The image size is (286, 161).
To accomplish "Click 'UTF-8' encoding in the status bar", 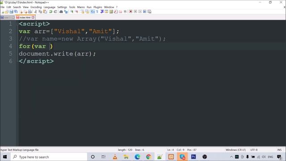I will pos(254,150).
